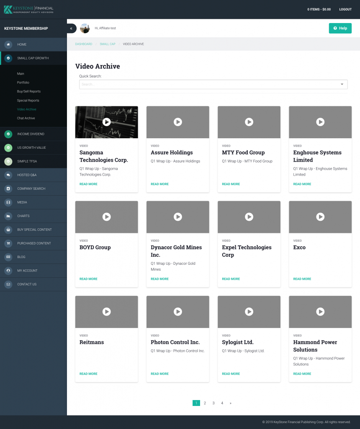
Task: Click the Quick Search input field
Action: pyautogui.click(x=213, y=84)
